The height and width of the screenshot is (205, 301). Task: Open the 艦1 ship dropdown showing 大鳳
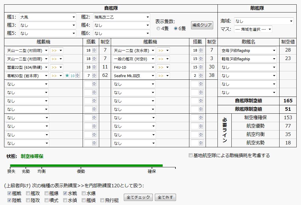tap(48, 17)
